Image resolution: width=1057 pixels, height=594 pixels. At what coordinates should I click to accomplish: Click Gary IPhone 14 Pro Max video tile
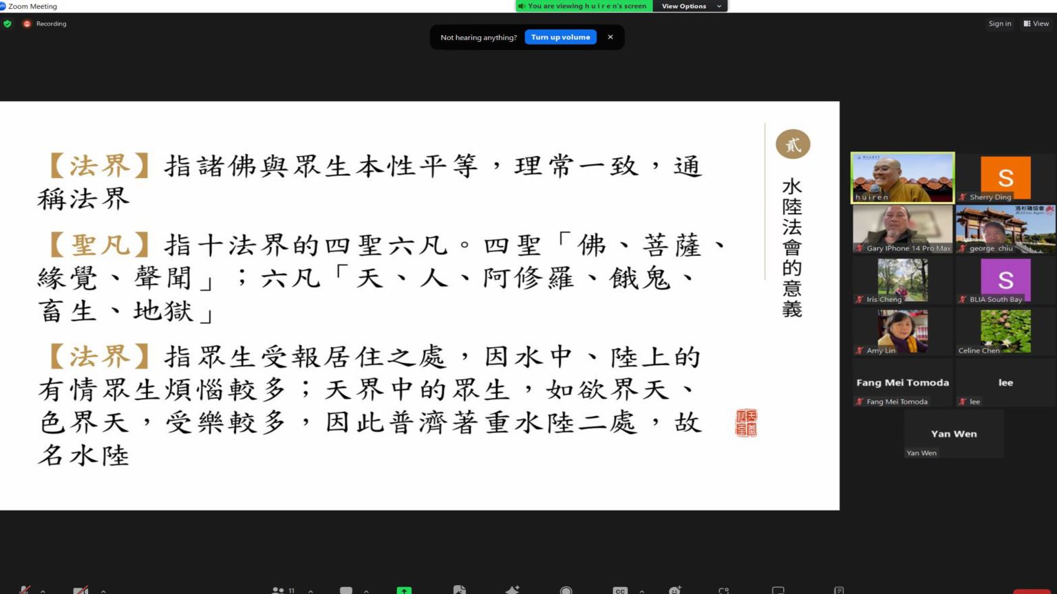coord(901,228)
